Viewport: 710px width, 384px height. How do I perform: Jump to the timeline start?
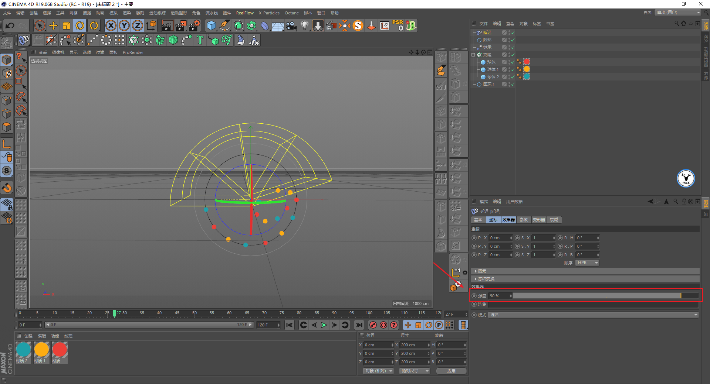tap(290, 325)
